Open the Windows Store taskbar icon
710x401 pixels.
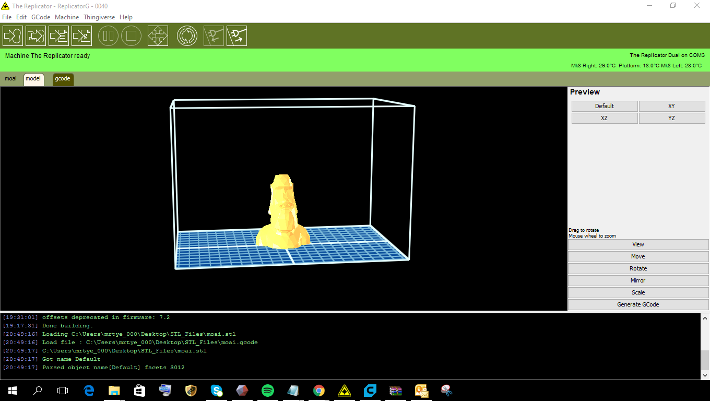click(139, 391)
